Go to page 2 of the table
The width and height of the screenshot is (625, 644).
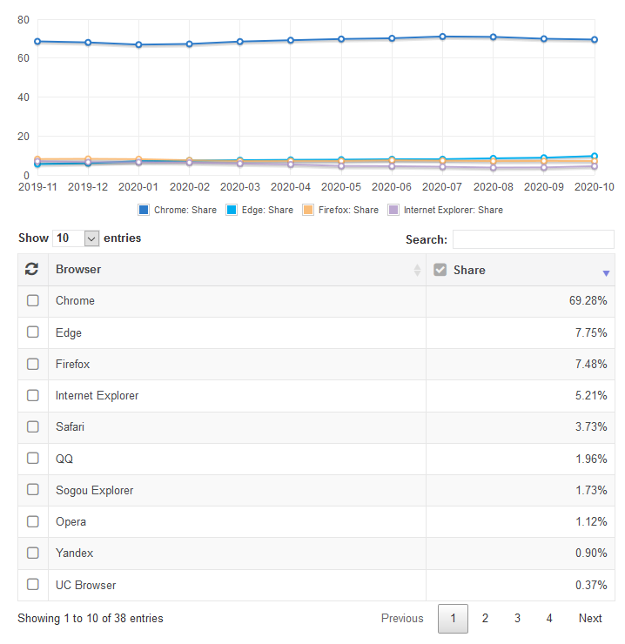click(x=485, y=619)
